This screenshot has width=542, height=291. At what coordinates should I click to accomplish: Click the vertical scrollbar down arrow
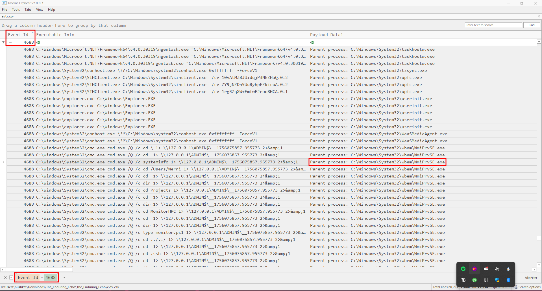539,265
